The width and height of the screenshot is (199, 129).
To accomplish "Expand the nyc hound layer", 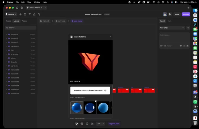I will coord(6,46).
